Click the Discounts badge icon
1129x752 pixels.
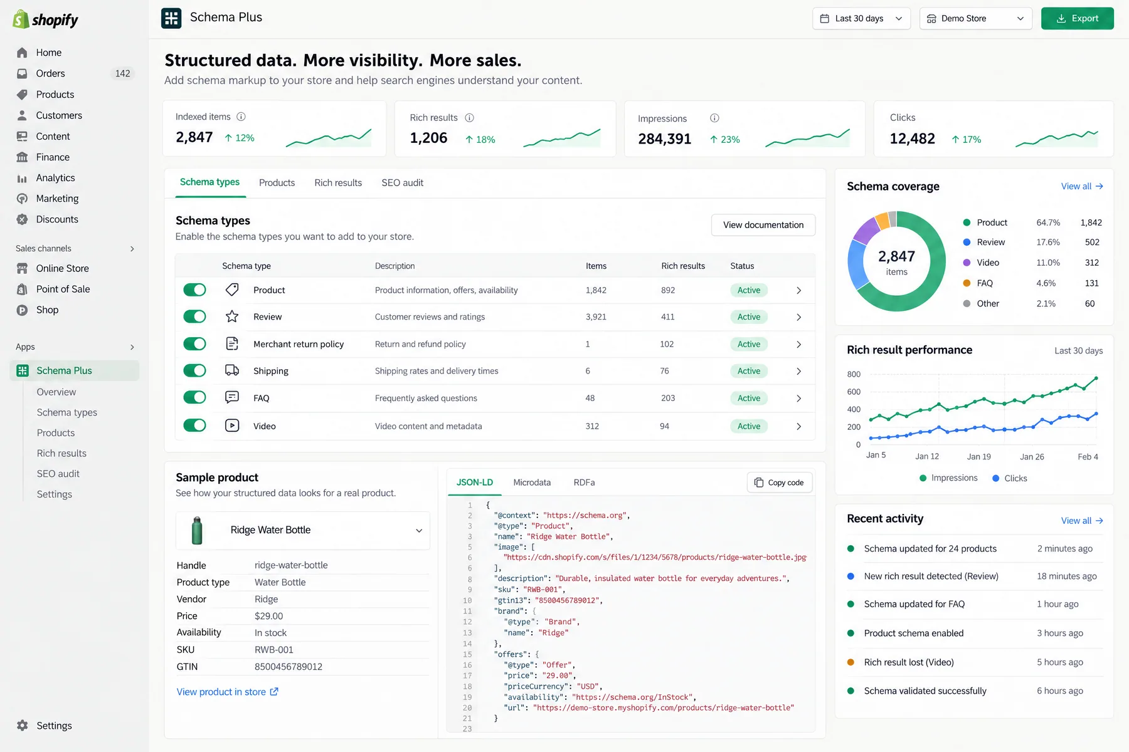tap(22, 219)
